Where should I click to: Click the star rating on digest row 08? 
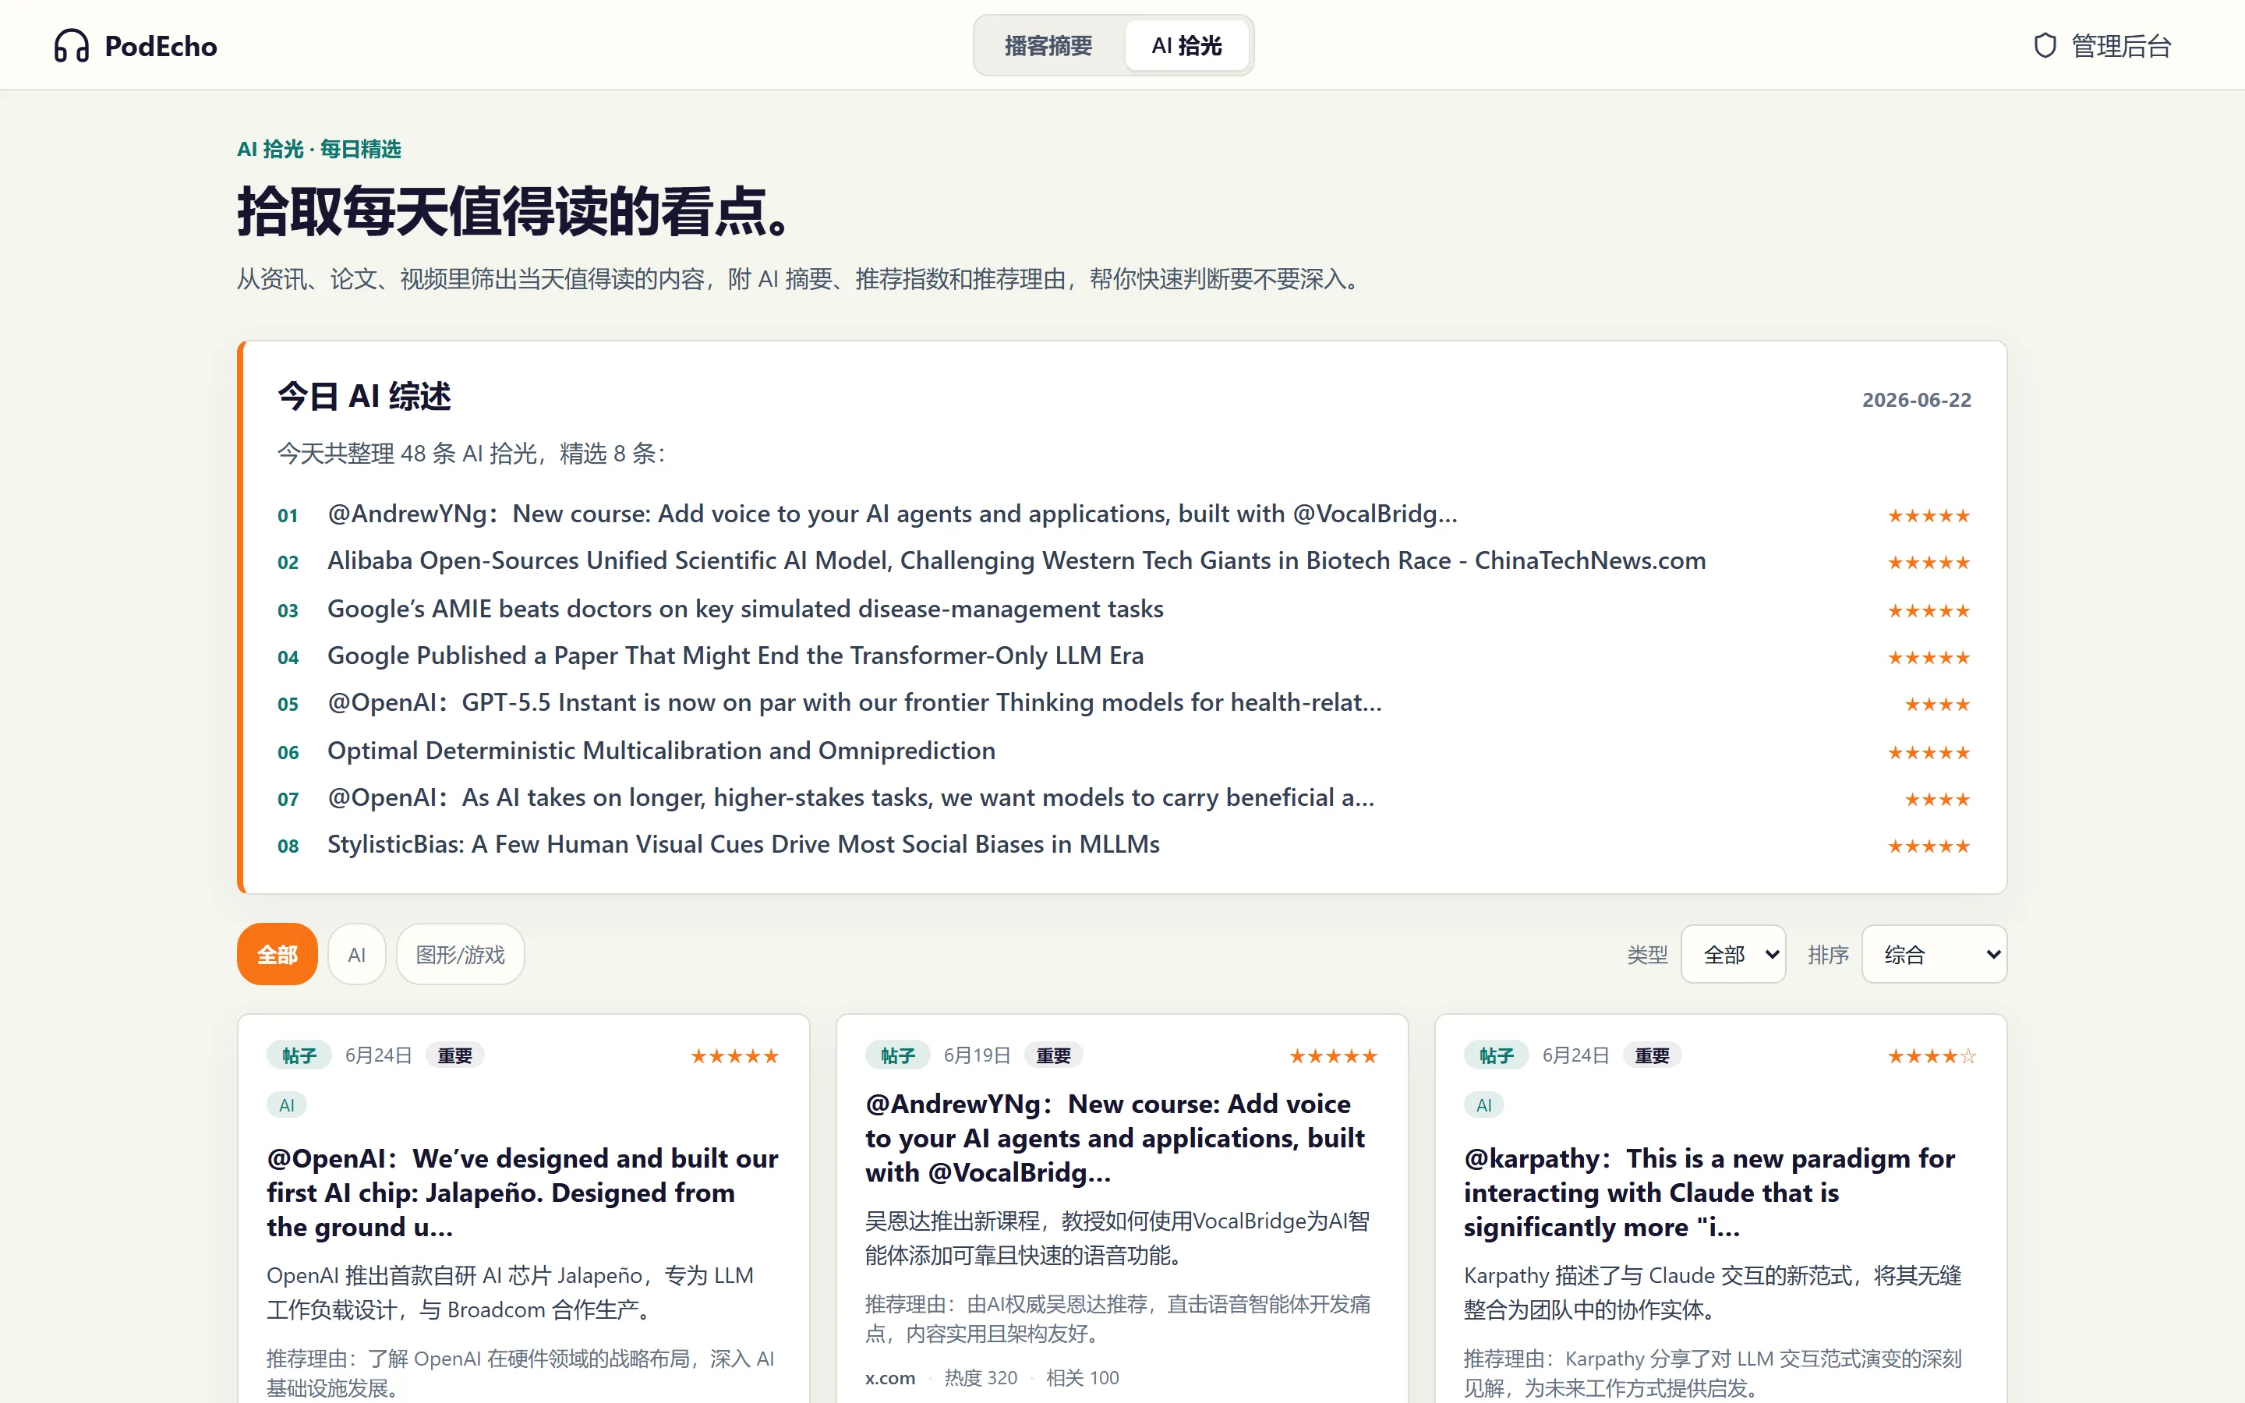pos(1929,846)
